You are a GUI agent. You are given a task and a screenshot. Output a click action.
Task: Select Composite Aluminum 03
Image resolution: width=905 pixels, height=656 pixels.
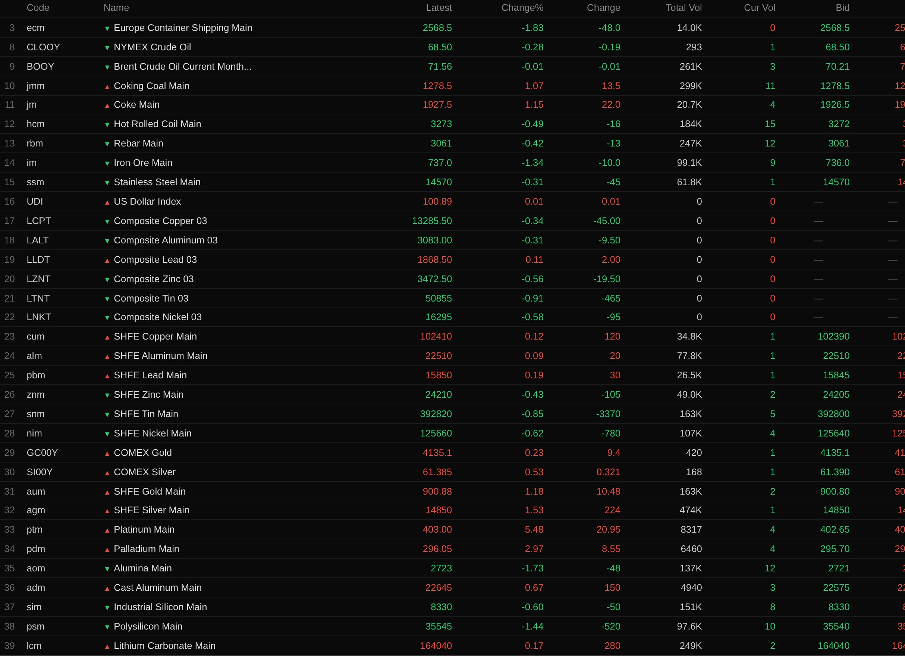pyautogui.click(x=166, y=240)
